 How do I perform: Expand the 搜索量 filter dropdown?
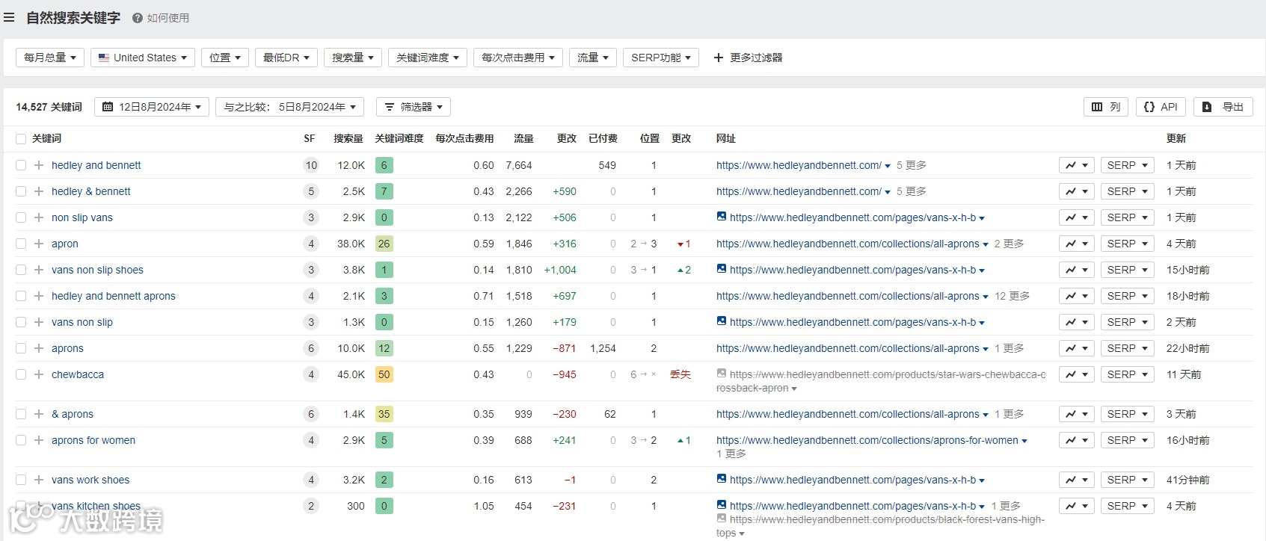pyautogui.click(x=353, y=58)
